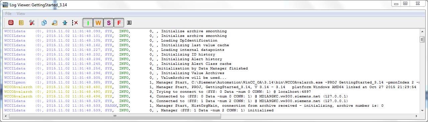Click the scroll-to-end download arrow icon

click(x=65, y=23)
